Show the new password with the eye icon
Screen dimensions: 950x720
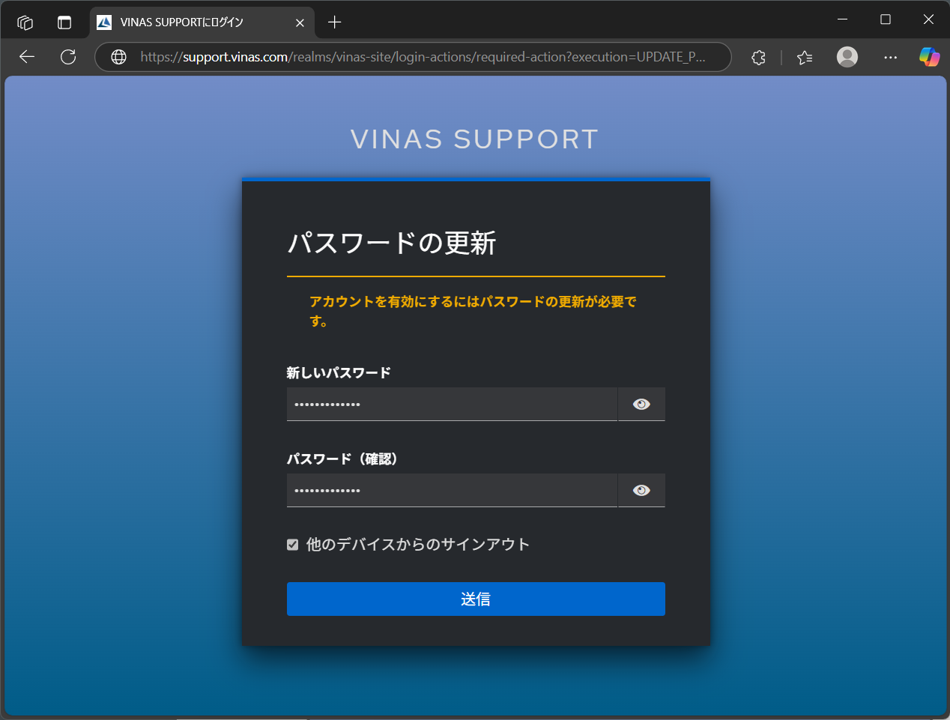click(641, 404)
